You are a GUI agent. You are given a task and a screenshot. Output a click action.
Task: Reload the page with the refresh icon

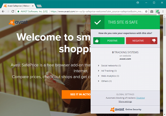(13, 11)
